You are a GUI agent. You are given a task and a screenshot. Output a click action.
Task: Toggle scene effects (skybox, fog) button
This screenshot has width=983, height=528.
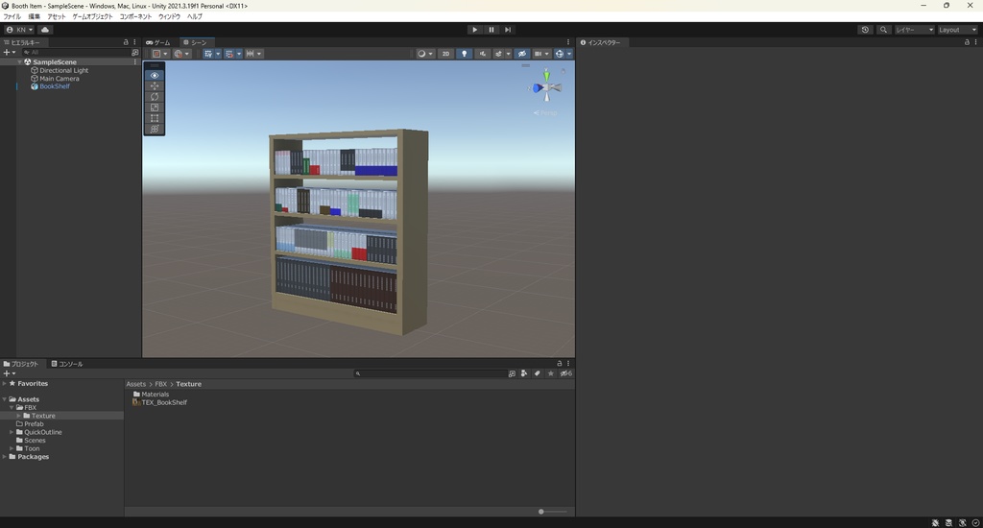pyautogui.click(x=498, y=54)
